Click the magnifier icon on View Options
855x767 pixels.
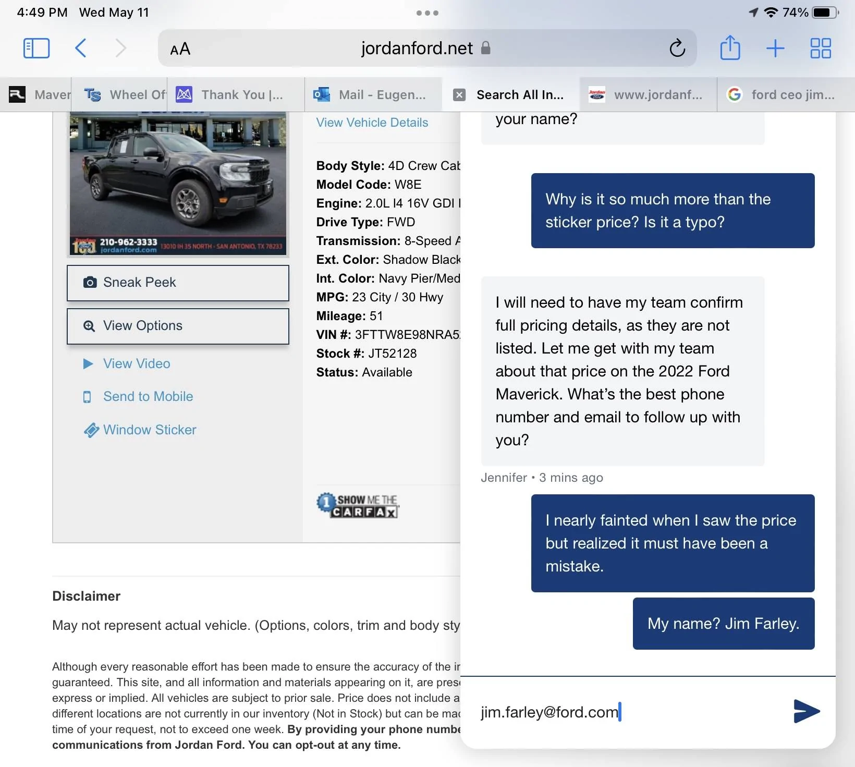point(90,326)
